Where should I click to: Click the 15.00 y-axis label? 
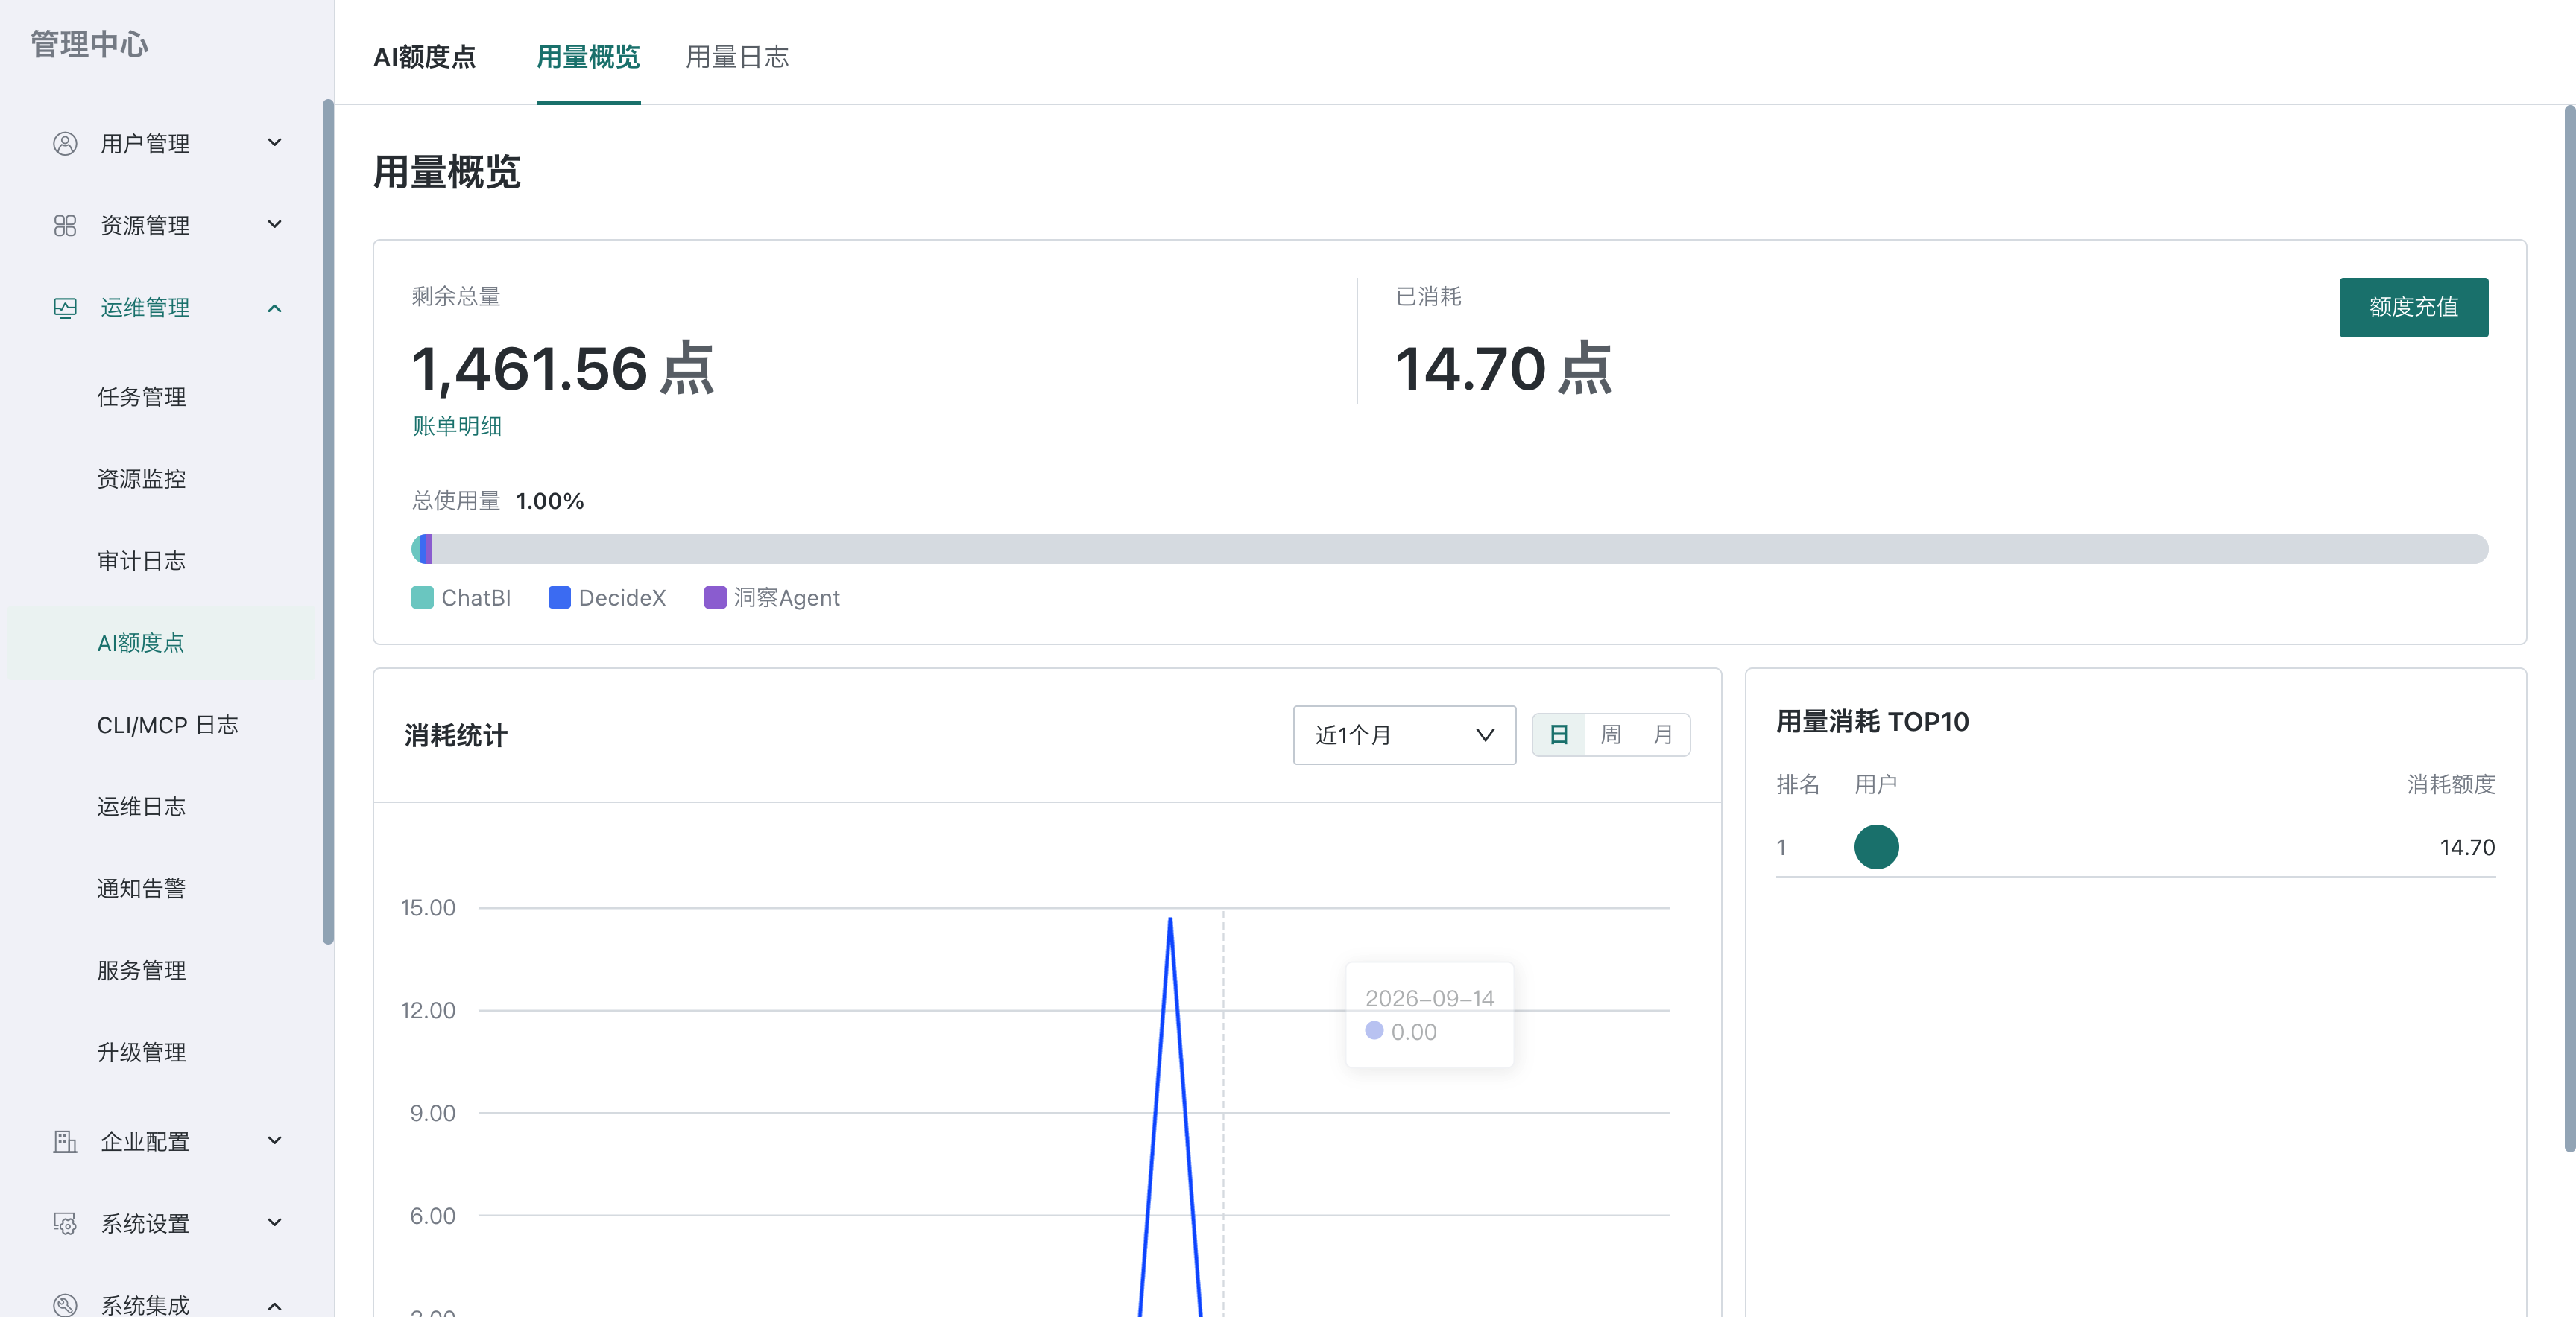pos(428,907)
